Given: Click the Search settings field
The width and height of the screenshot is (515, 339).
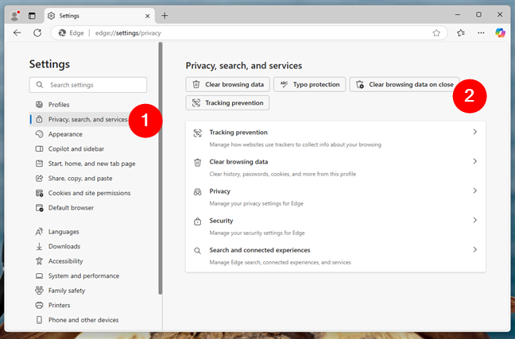Looking at the screenshot, I should point(87,85).
